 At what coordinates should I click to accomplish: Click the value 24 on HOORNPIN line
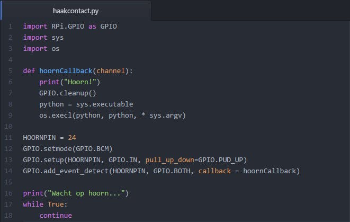click(x=72, y=138)
